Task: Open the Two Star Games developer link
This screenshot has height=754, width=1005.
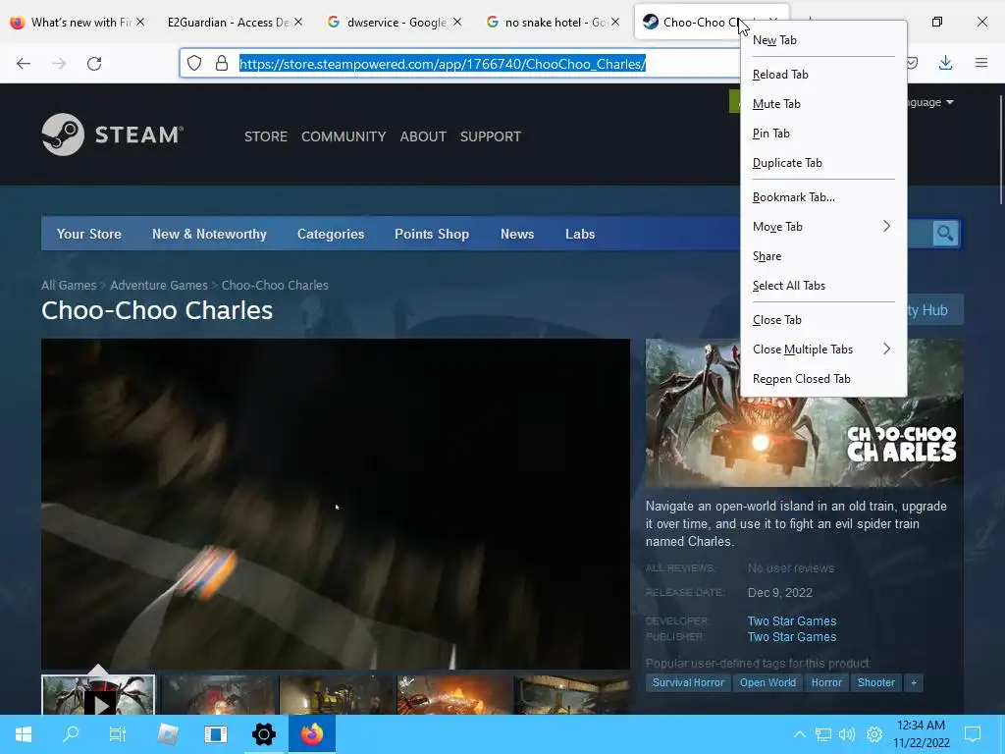Action: (792, 620)
